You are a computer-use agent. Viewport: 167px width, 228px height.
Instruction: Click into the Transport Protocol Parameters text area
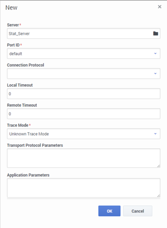[x=83, y=158]
